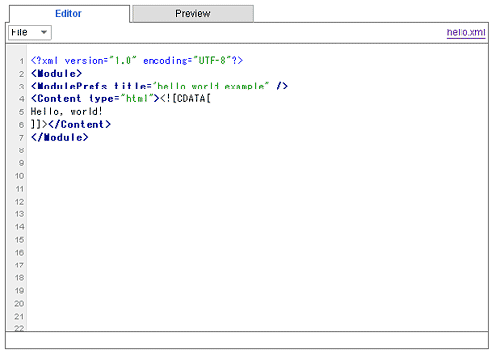The height and width of the screenshot is (354, 492).
Task: Click the XML declaration on line 1
Action: click(137, 61)
